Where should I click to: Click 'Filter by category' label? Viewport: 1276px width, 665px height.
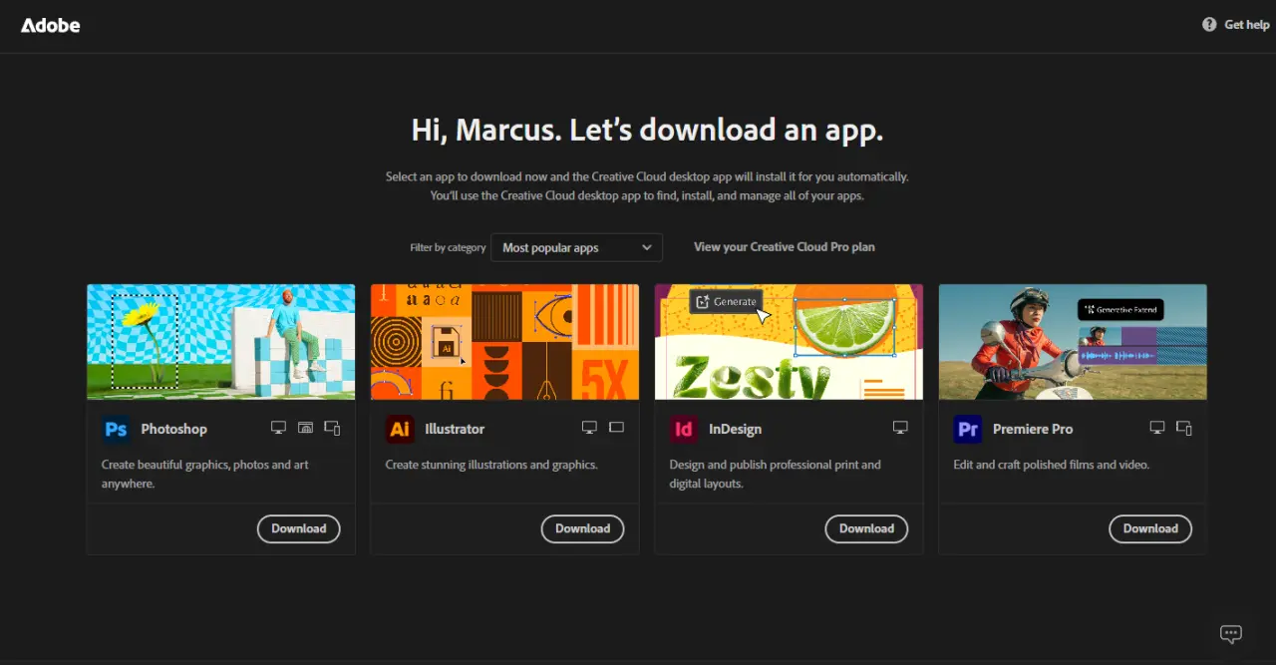point(448,247)
